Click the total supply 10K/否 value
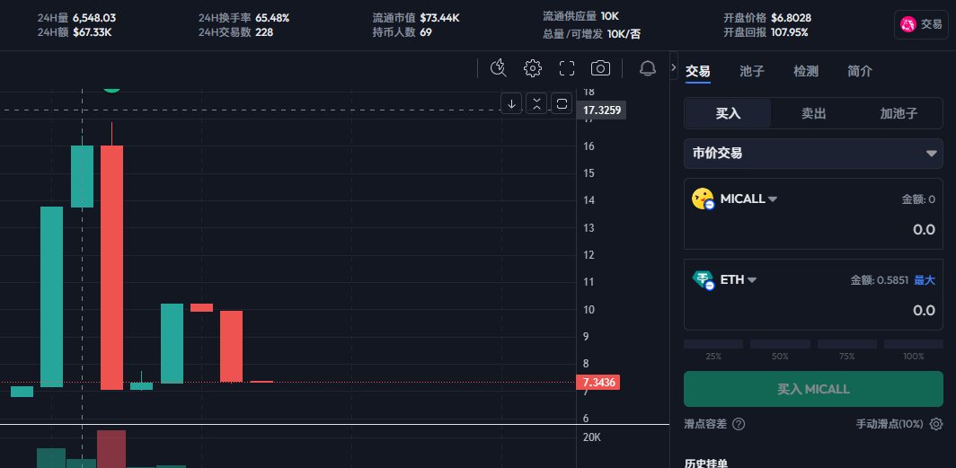The width and height of the screenshot is (956, 468). 624,34
